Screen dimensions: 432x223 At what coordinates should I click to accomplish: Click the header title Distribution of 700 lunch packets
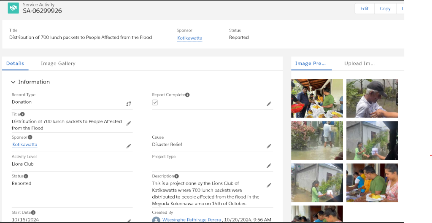[x=81, y=38]
